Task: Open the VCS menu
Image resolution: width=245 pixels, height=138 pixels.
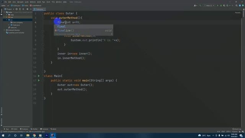Action: click(x=53, y=2)
